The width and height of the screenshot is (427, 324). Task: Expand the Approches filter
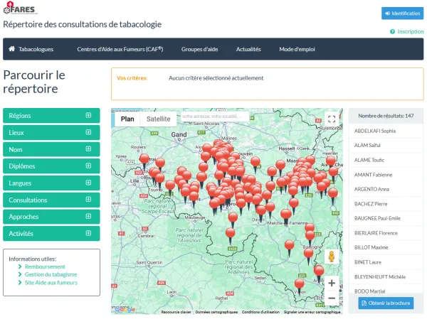(51, 217)
